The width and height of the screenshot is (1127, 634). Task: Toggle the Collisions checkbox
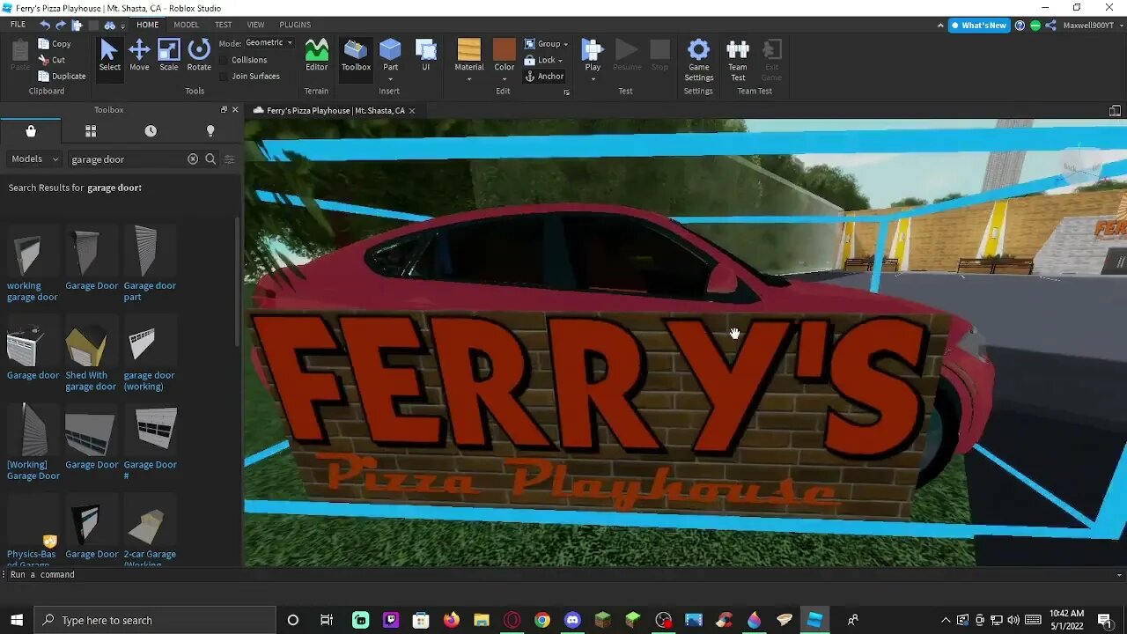(x=224, y=60)
